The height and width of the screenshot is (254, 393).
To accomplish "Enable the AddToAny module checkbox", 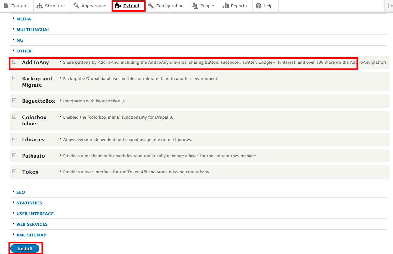I will point(14,62).
